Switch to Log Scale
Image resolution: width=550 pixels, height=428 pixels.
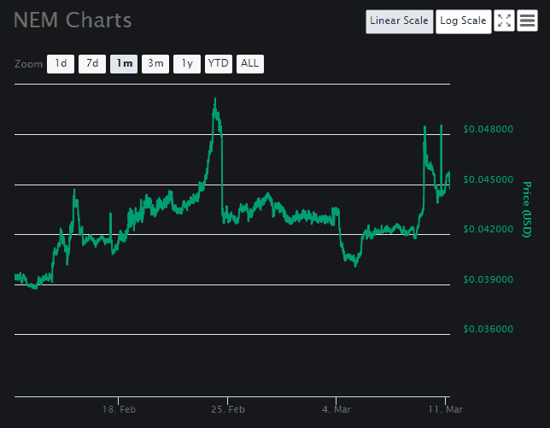(464, 21)
